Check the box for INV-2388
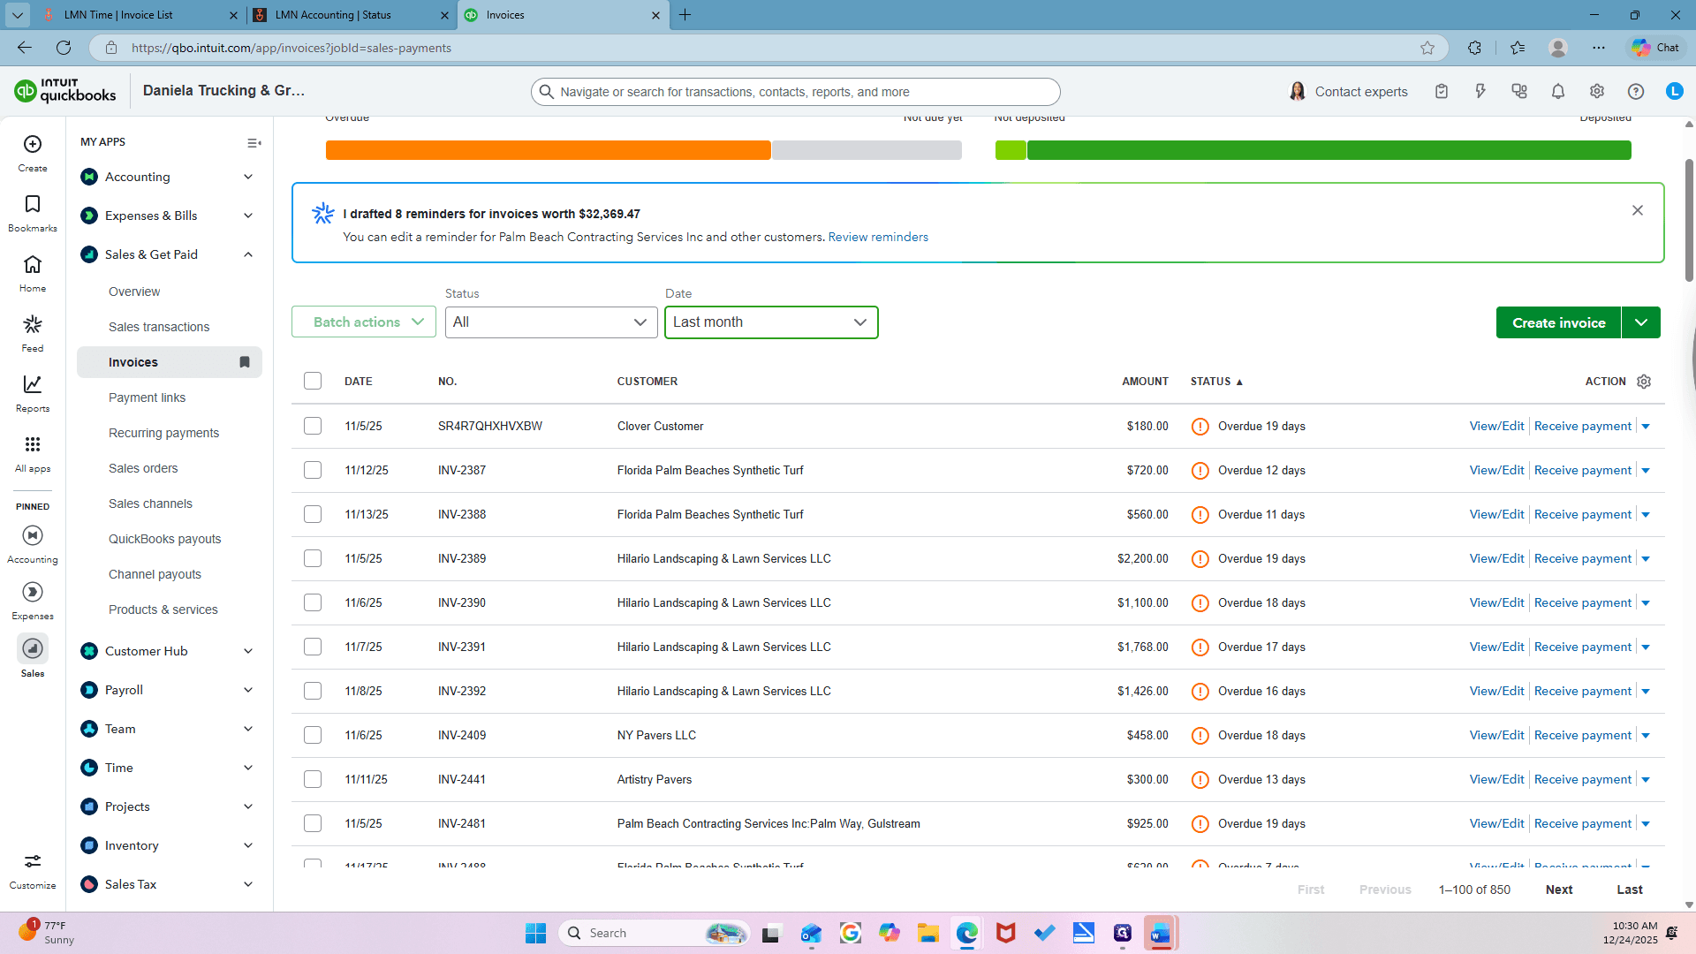 (313, 514)
